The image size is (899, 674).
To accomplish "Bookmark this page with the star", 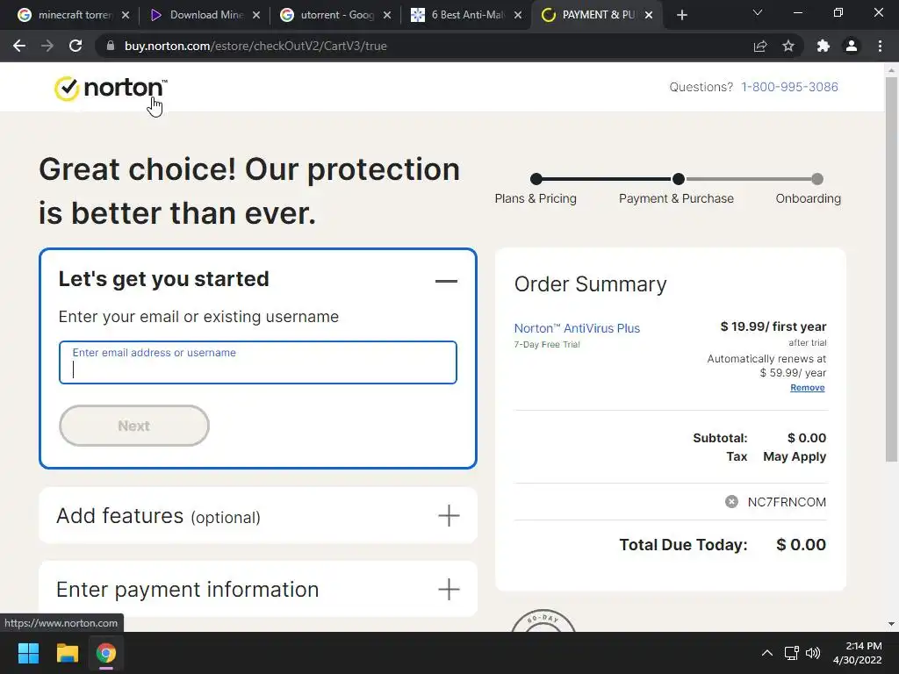I will coord(788,46).
